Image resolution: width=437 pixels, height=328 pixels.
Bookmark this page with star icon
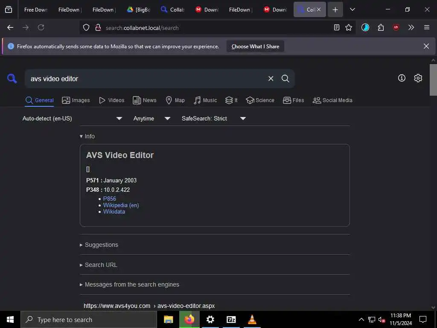[x=349, y=27]
